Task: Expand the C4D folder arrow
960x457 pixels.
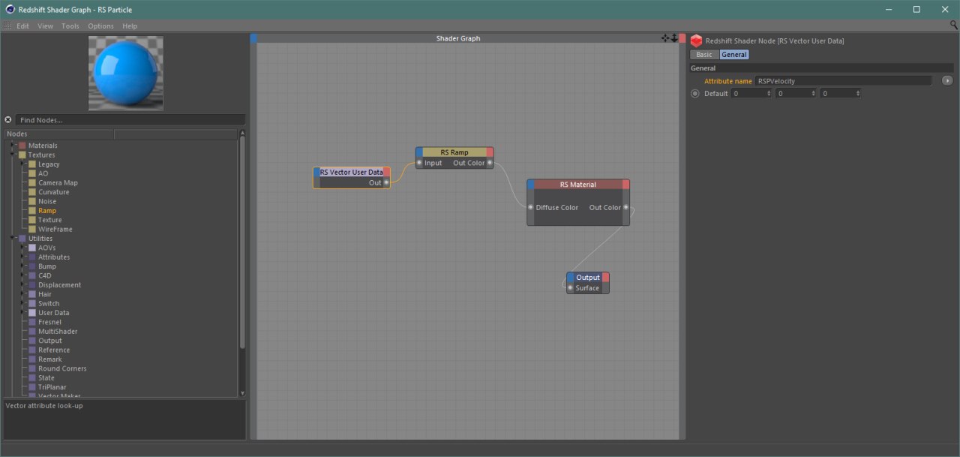Action: coord(23,275)
